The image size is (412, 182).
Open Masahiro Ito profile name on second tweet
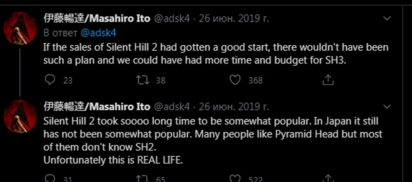point(97,107)
